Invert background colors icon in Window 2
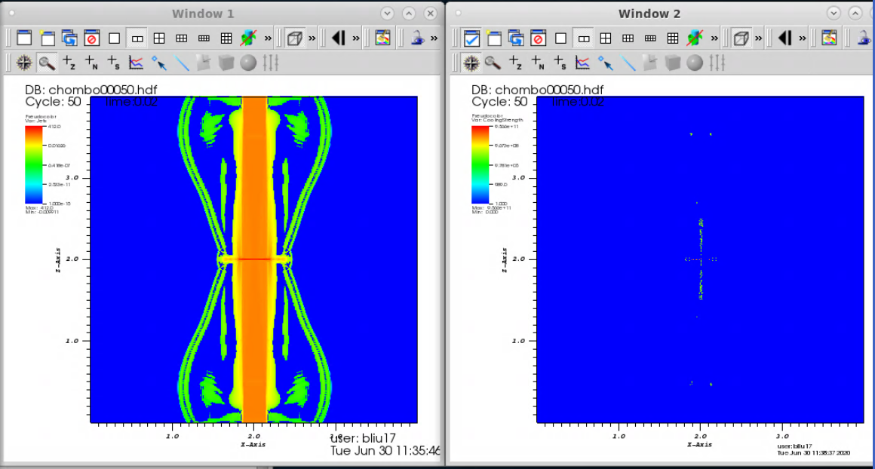 coord(829,38)
